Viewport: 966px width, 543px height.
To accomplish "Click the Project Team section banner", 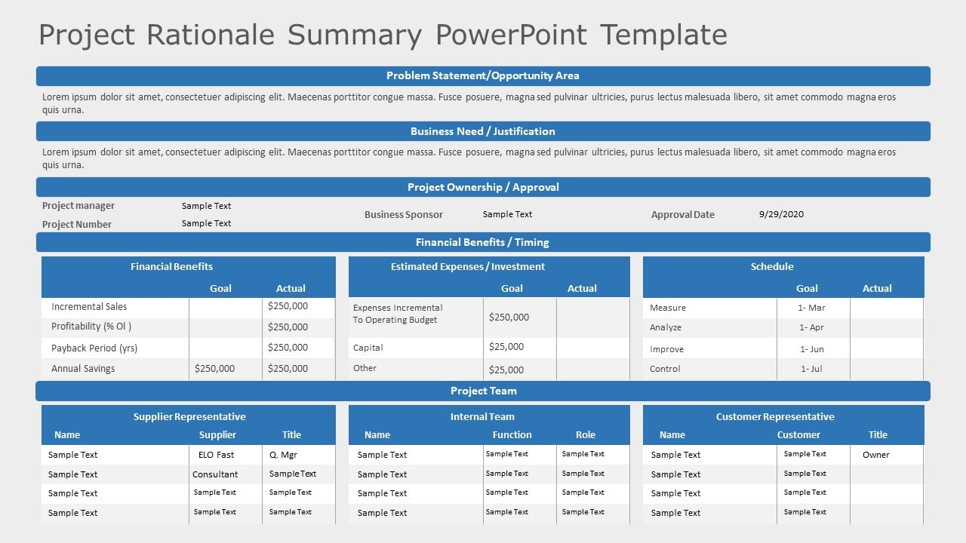I will coord(482,391).
